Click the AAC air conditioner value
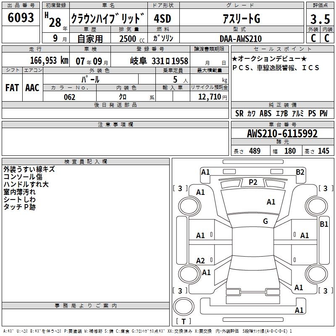The image size is (336, 336). (32, 87)
